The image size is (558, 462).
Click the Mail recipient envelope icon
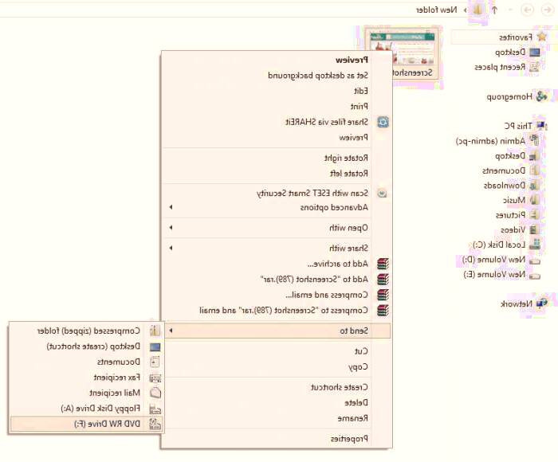coord(155,393)
